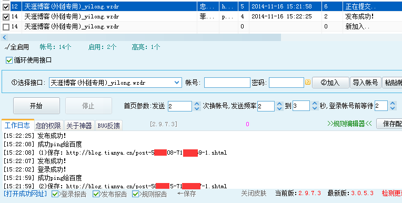Click the 帐号: 14个 count label
This screenshot has width=402, height=203.
[55, 47]
